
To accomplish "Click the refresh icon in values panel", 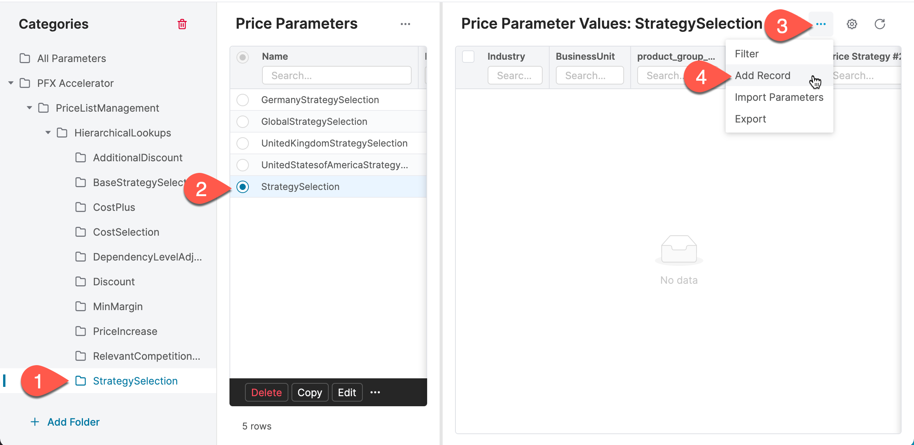I will pyautogui.click(x=880, y=24).
